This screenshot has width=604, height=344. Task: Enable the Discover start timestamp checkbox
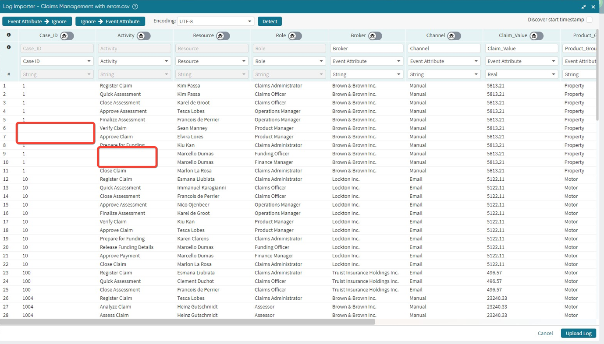pyautogui.click(x=590, y=20)
